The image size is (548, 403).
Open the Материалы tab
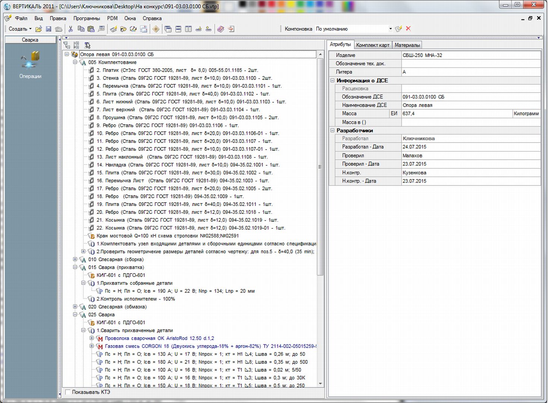coord(407,45)
